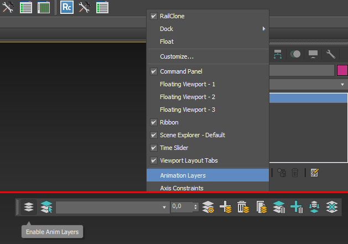
Task: Click Customize... in the context menu
Action: (x=176, y=56)
